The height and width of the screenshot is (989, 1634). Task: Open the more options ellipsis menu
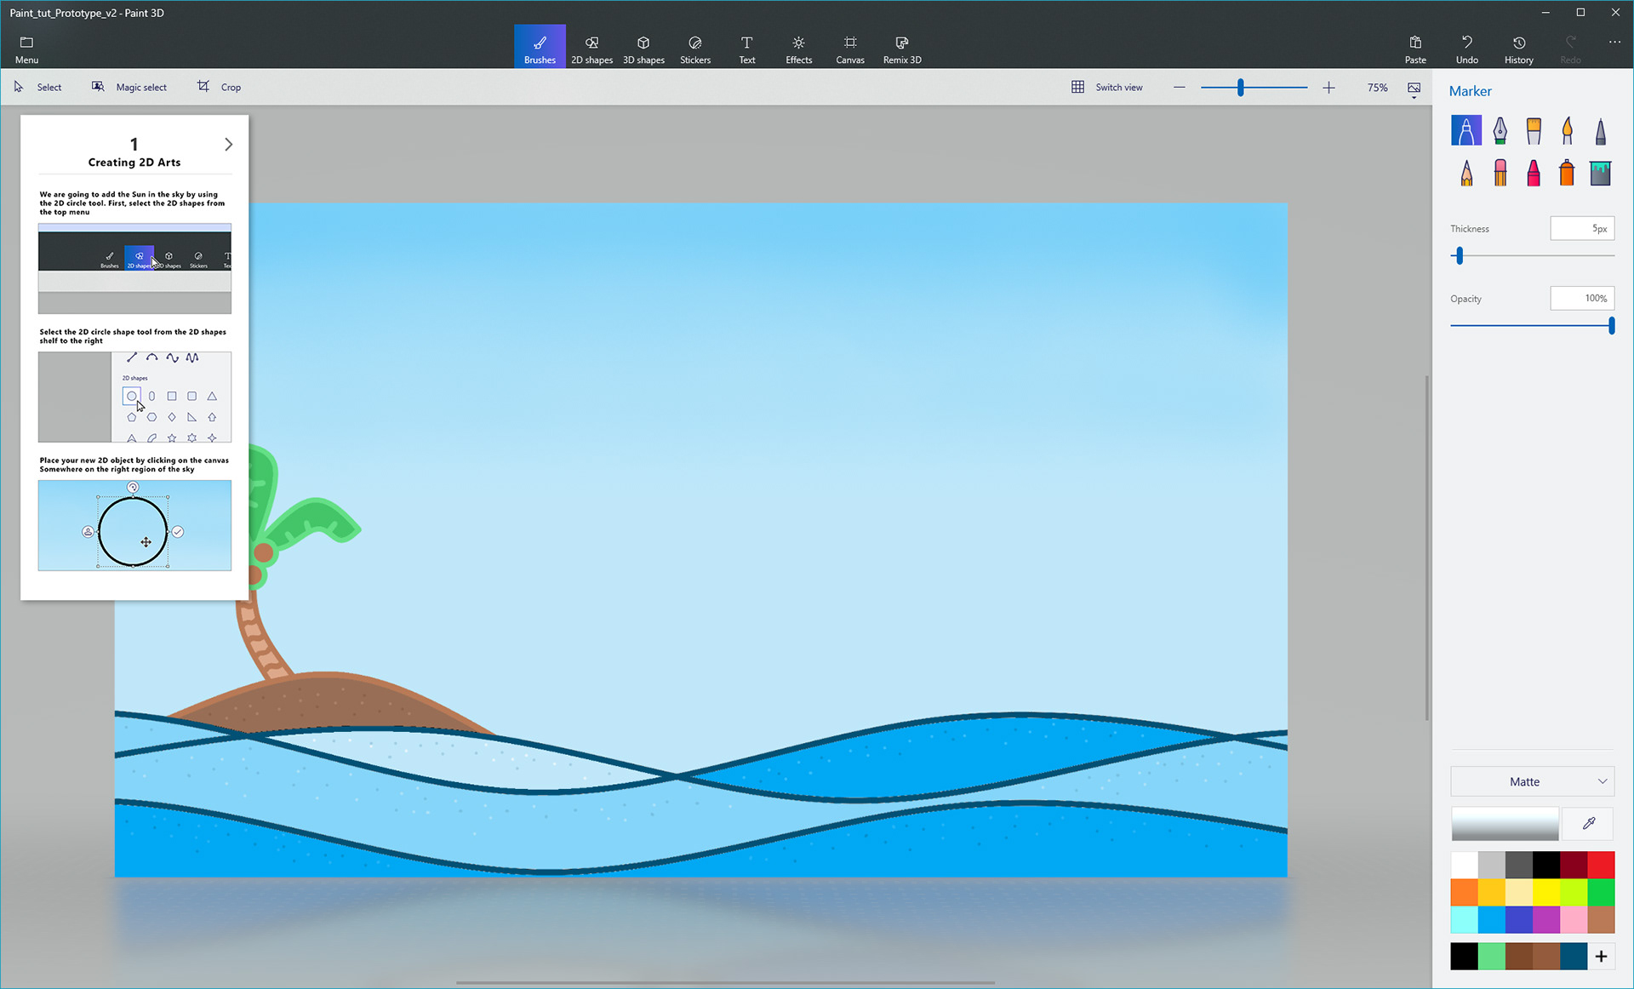(x=1614, y=43)
